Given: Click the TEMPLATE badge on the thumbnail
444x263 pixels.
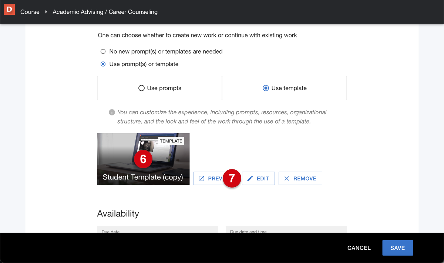Looking at the screenshot, I should (x=171, y=141).
